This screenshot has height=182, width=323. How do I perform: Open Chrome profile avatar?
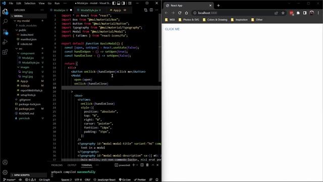pyautogui.click(x=312, y=13)
